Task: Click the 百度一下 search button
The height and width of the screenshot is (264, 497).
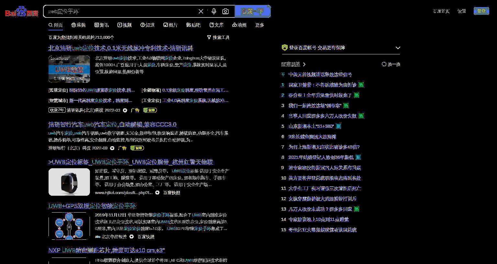Action: [252, 11]
